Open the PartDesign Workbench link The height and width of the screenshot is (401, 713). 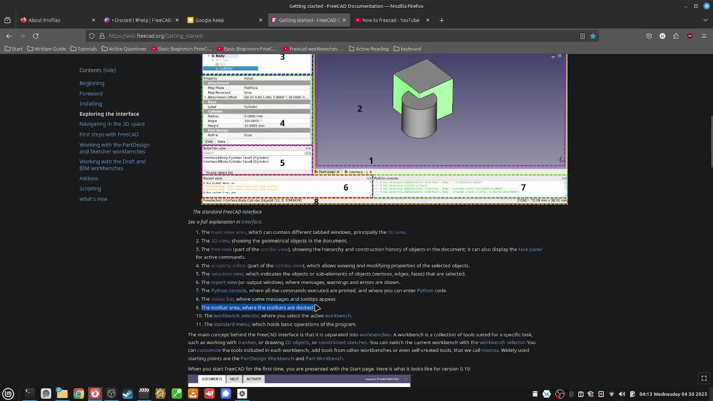pyautogui.click(x=267, y=358)
